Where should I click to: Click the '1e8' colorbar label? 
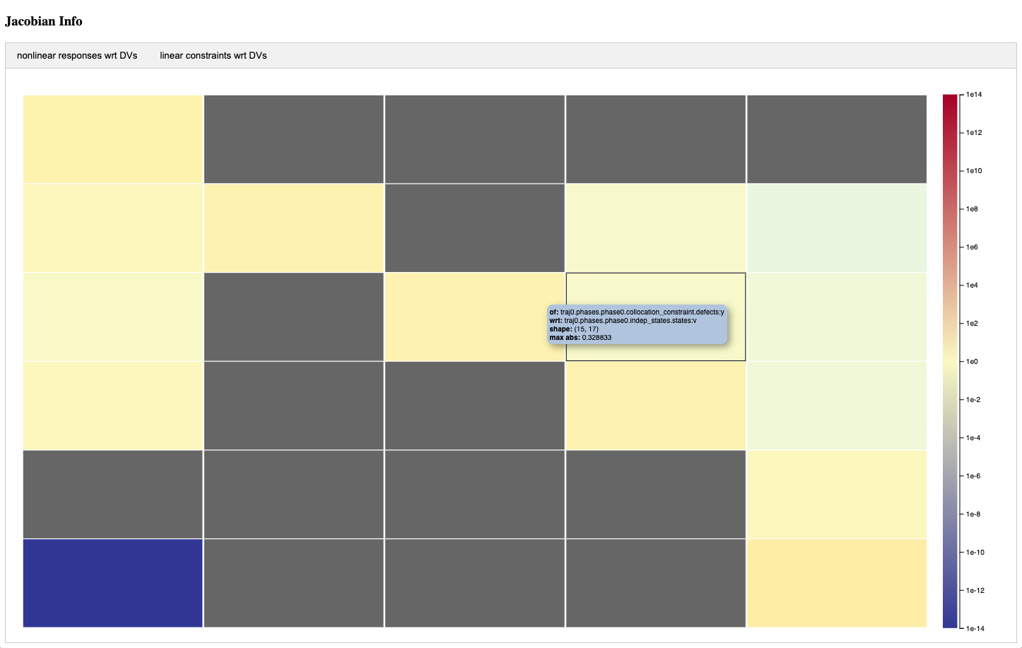coord(973,209)
